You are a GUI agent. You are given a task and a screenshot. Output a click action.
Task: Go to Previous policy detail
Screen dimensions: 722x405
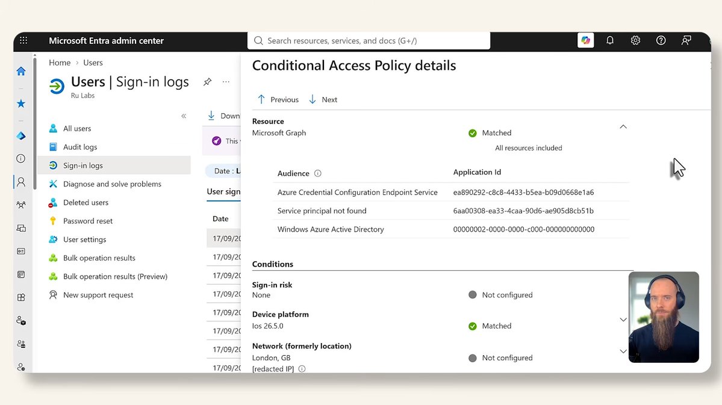[278, 99]
